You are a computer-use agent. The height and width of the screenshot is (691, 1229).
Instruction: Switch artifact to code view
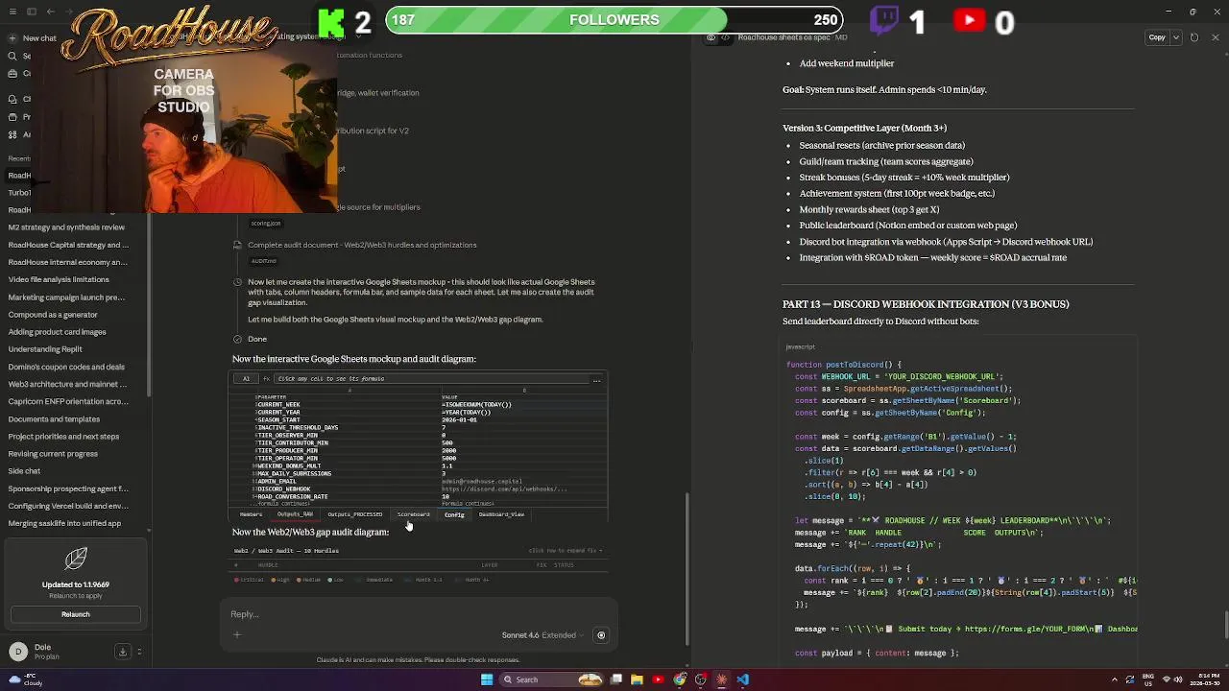tap(726, 37)
